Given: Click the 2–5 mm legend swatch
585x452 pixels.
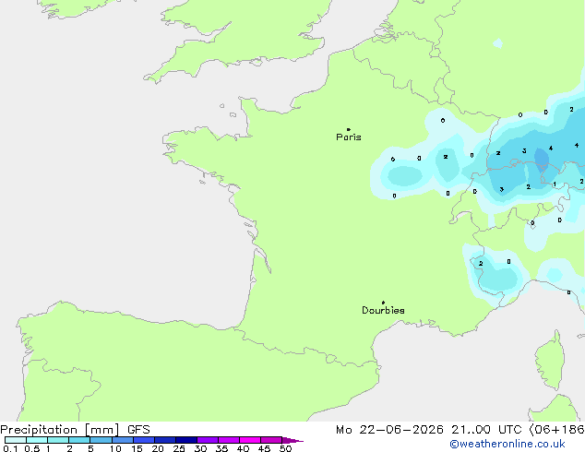Looking at the screenshot, I should click(79, 440).
